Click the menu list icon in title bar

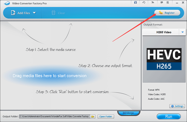(168, 2)
